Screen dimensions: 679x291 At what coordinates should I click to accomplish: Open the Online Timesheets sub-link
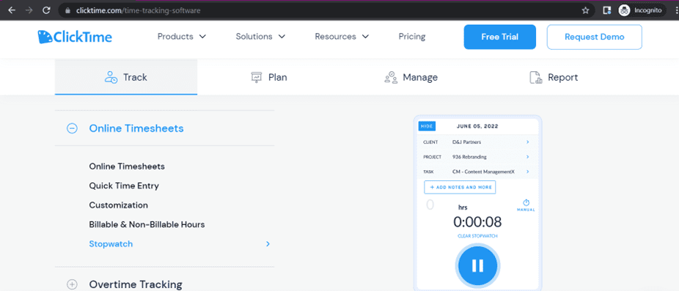[127, 166]
